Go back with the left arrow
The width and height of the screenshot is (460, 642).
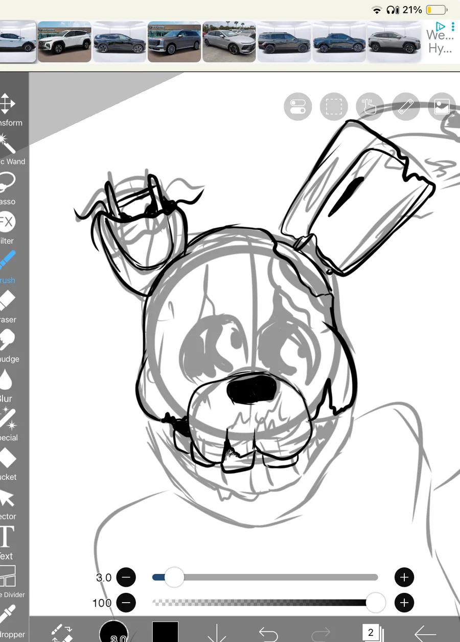point(425,634)
